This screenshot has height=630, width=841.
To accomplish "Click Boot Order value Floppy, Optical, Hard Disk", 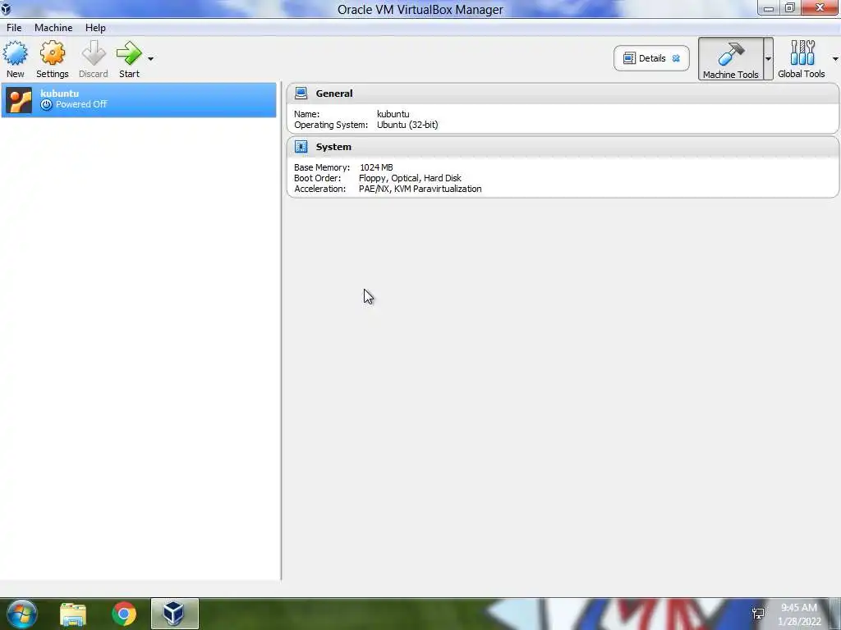I will pyautogui.click(x=410, y=178).
